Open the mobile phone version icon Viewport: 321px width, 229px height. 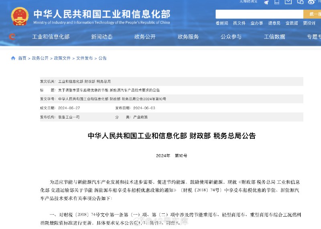tap(277, 2)
